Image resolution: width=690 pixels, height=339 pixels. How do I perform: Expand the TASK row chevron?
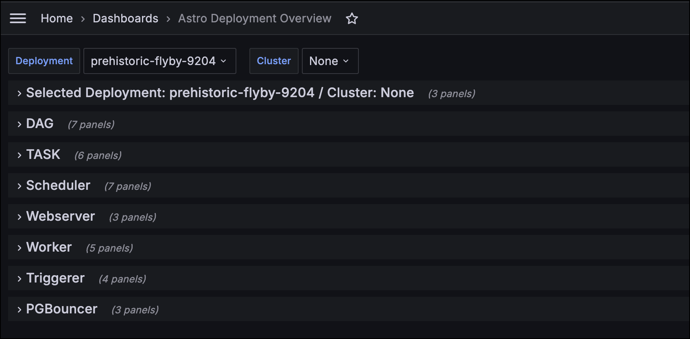click(19, 155)
